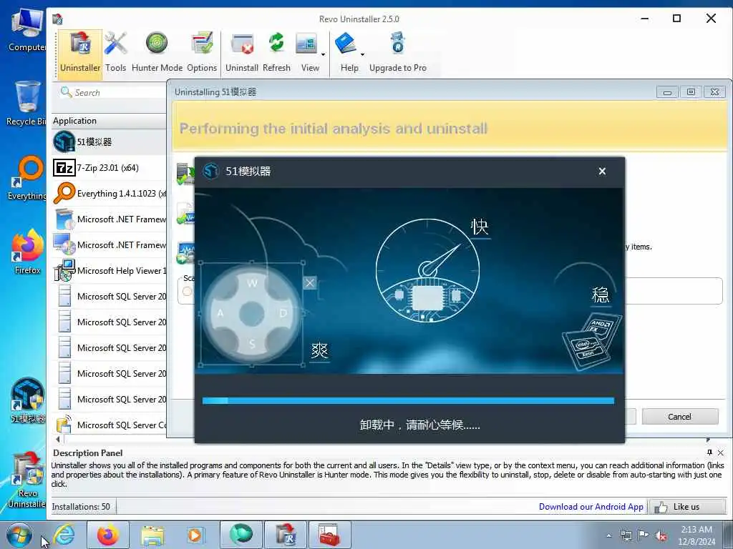Open Revo Uninstaller desktop shortcut
The width and height of the screenshot is (733, 549).
pyautogui.click(x=26, y=480)
